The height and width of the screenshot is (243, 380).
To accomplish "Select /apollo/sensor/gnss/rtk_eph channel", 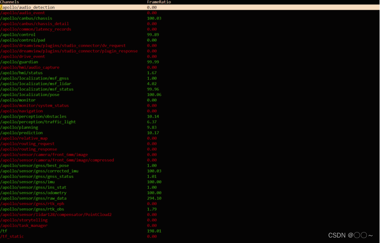I will 32,204.
